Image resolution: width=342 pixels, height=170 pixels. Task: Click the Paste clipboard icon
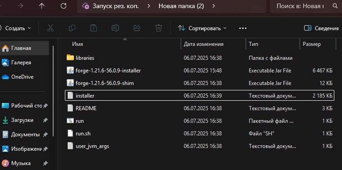(94, 28)
